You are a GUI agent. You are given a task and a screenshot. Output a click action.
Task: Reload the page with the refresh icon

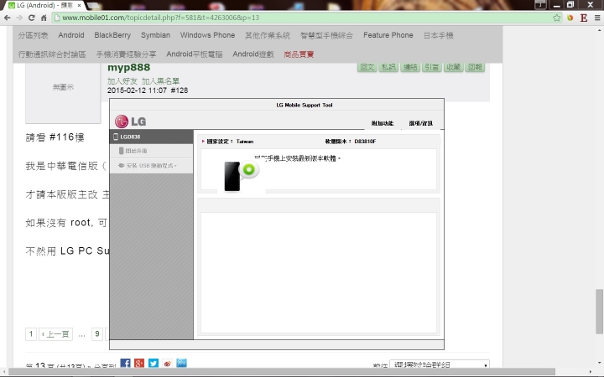point(32,18)
